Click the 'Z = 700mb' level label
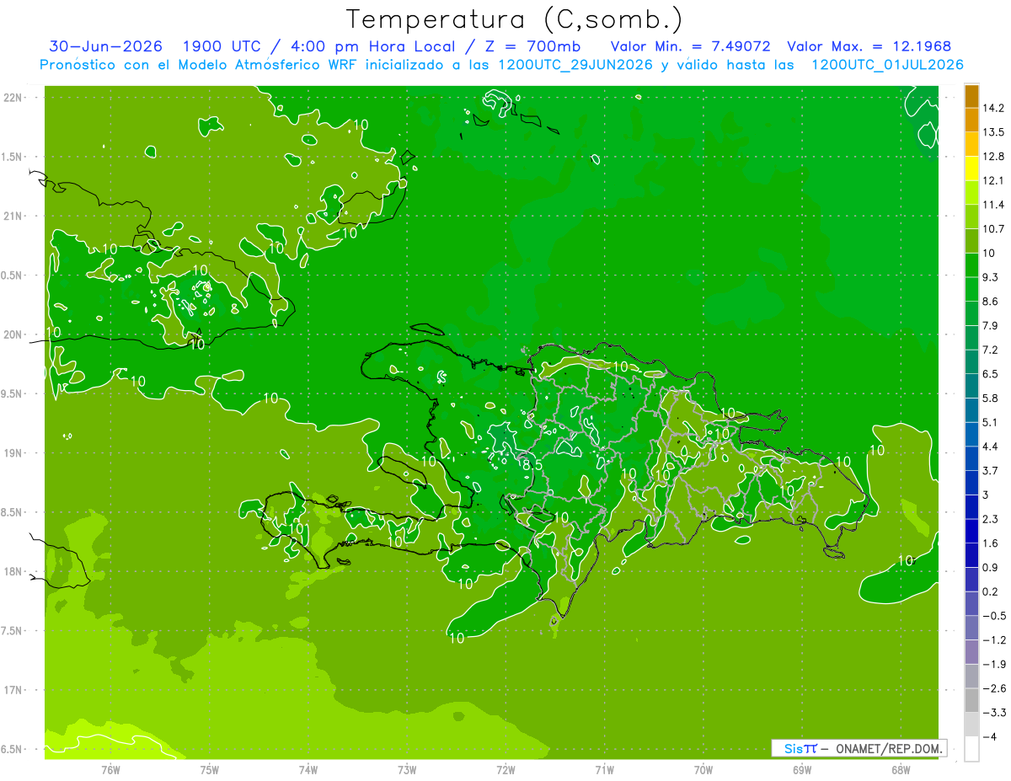This screenshot has width=1011, height=781. pyautogui.click(x=533, y=46)
